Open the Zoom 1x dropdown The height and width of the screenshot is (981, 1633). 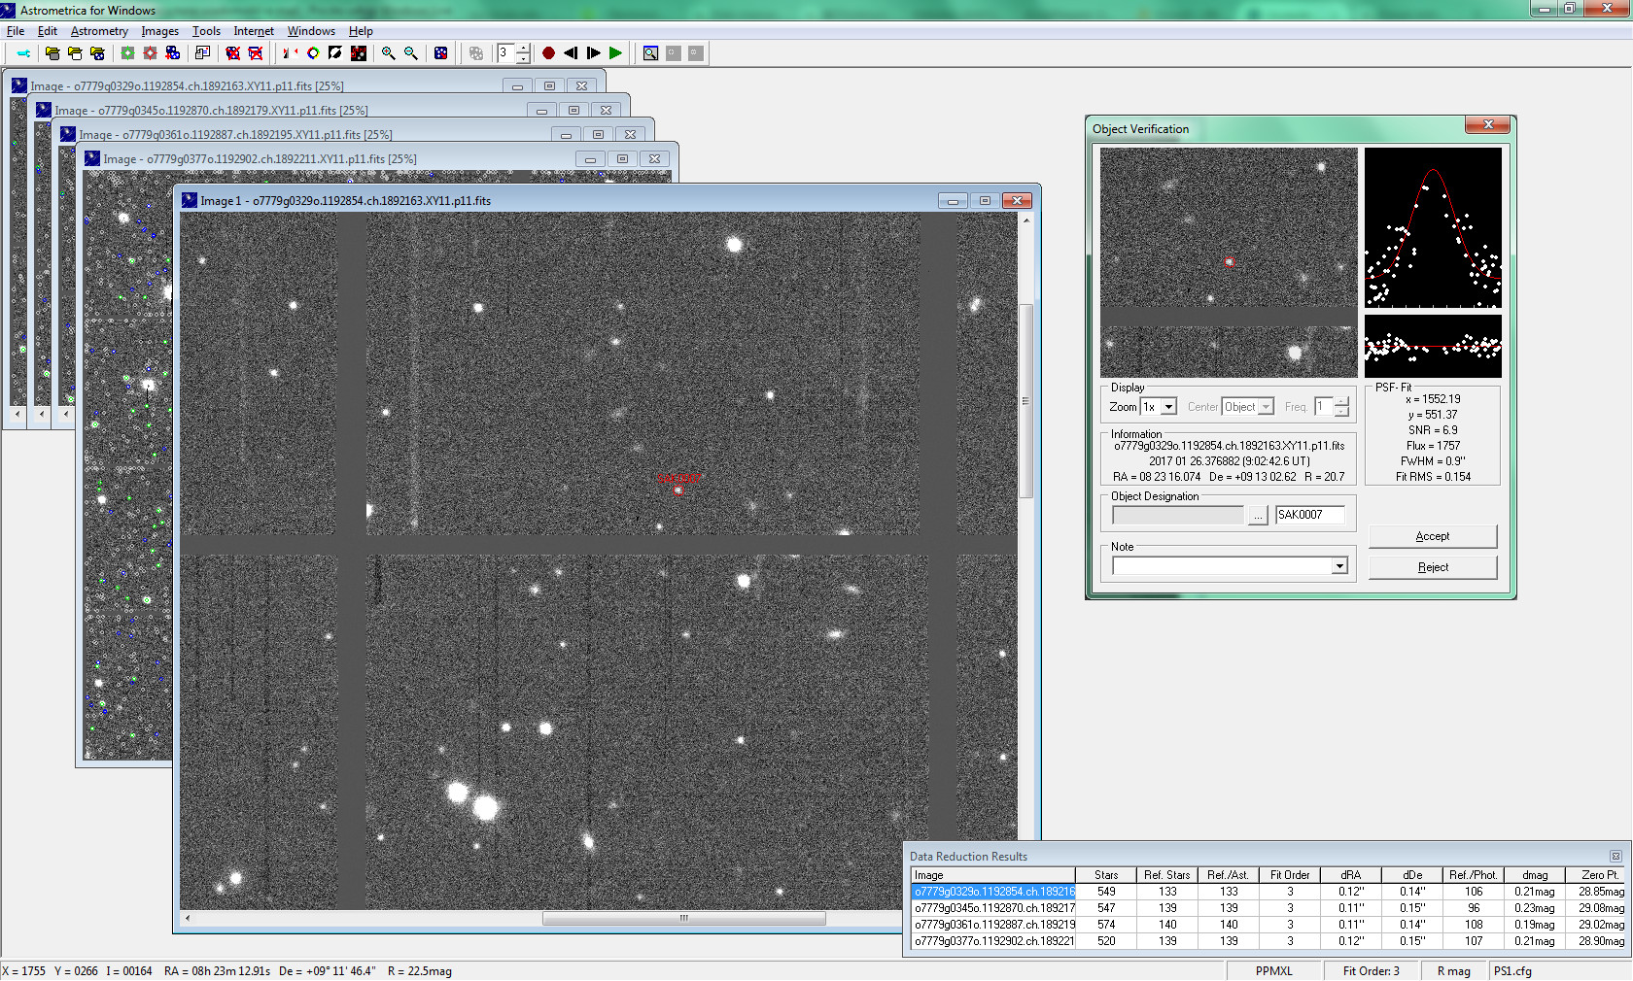pos(1168,407)
